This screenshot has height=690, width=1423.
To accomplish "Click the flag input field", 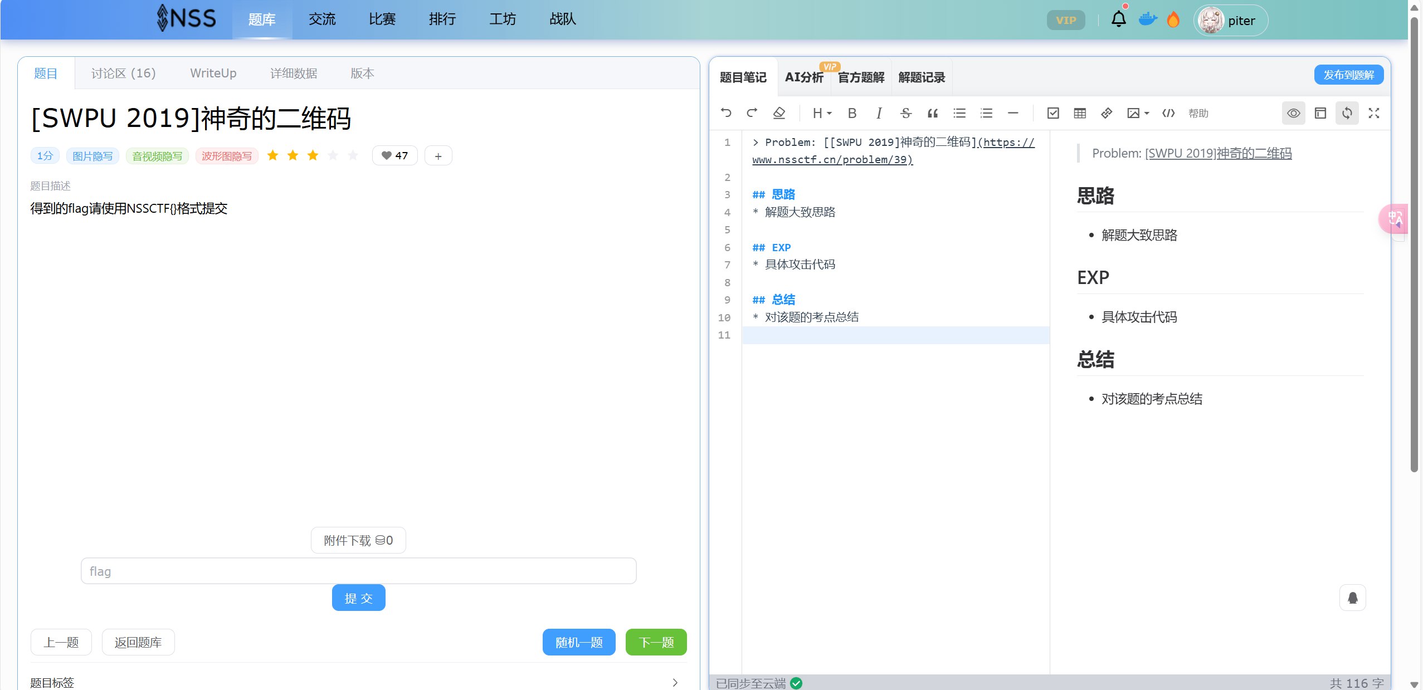I will pyautogui.click(x=358, y=571).
